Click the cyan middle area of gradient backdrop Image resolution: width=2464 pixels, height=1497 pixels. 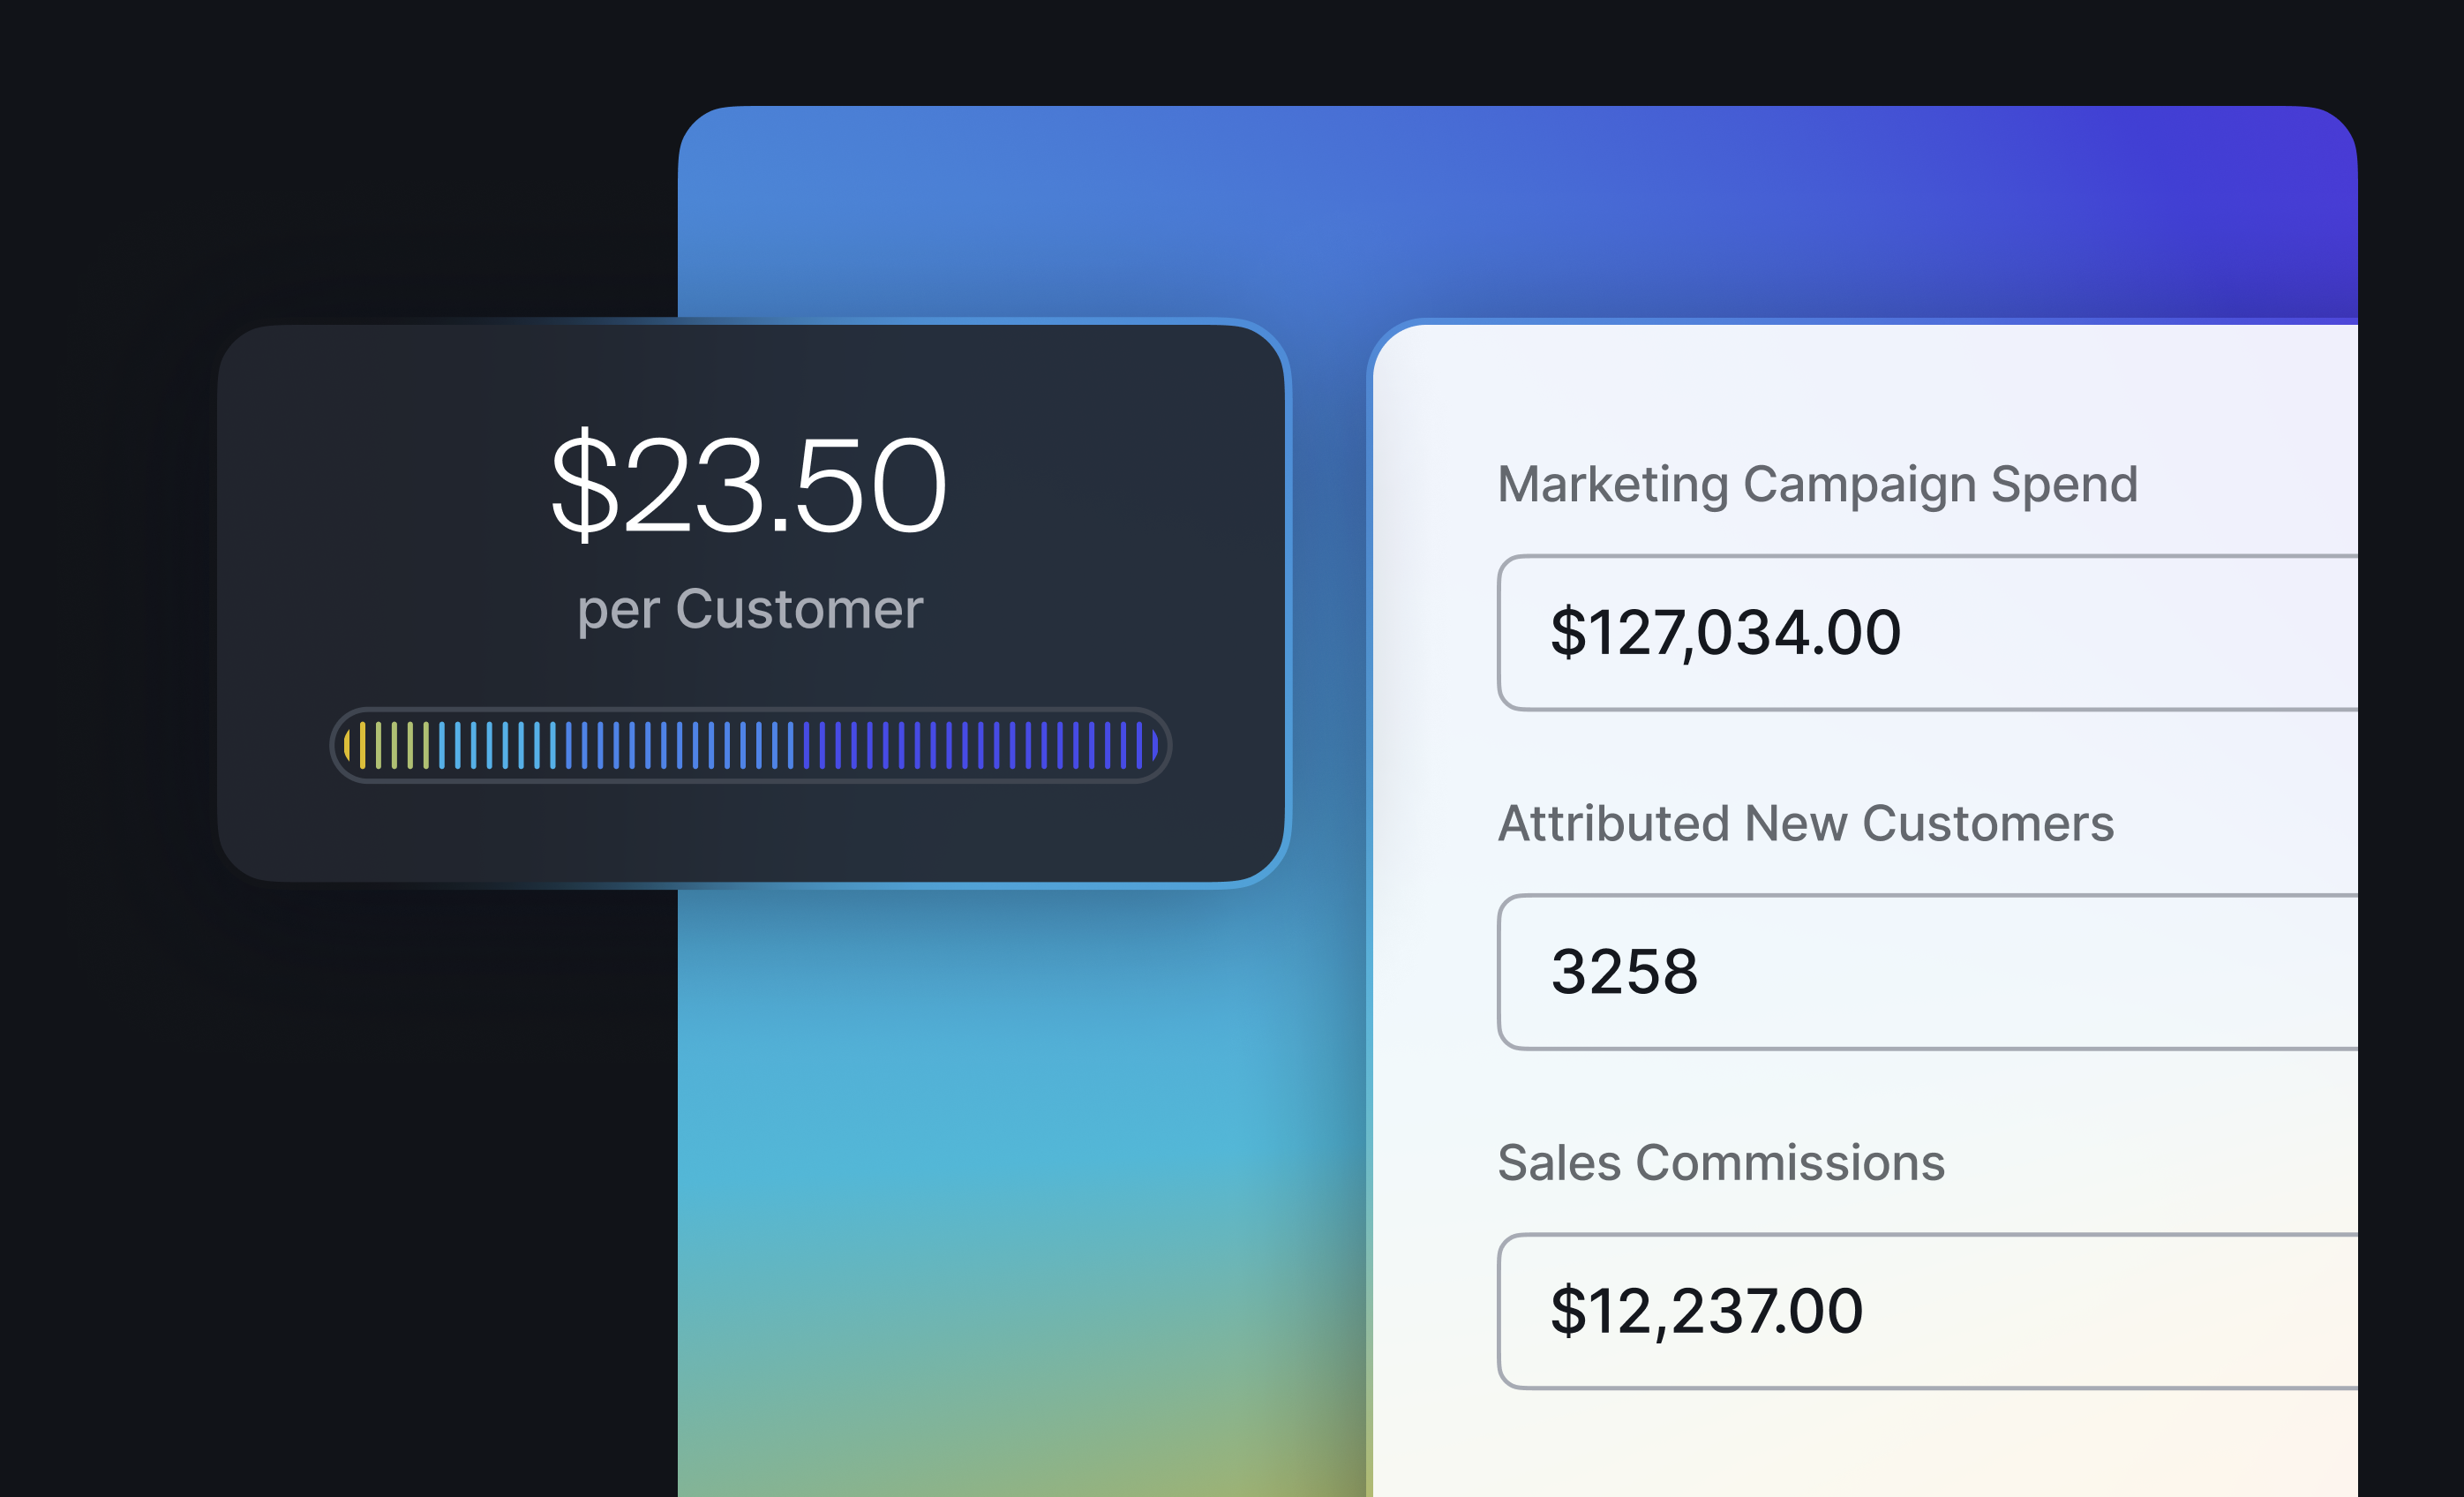point(1000,1120)
